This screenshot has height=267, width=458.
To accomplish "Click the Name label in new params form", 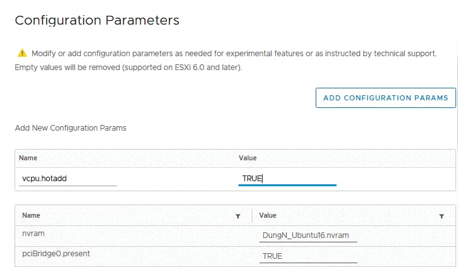I will (x=27, y=158).
